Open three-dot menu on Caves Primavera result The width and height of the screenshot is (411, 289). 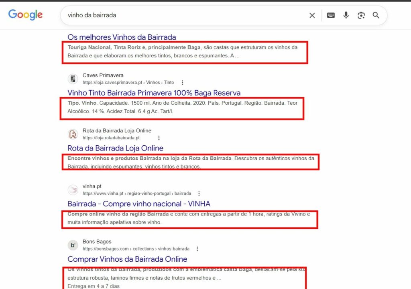pos(183,82)
